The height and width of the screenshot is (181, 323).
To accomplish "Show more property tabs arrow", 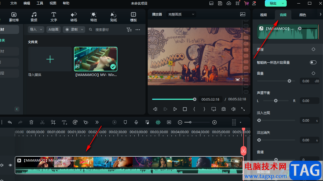I will point(320,14).
